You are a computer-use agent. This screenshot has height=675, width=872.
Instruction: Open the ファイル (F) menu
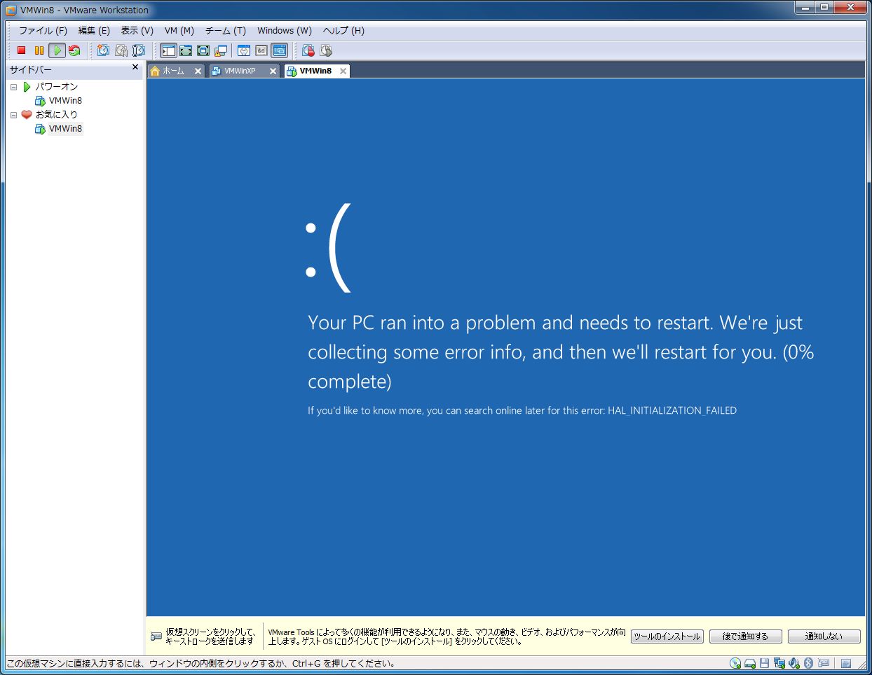pos(43,31)
